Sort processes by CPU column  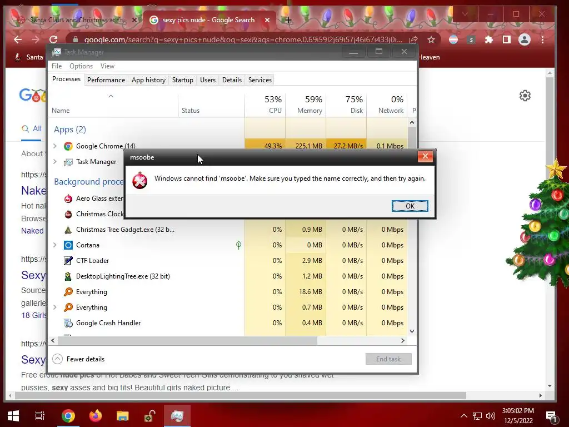tap(265, 105)
